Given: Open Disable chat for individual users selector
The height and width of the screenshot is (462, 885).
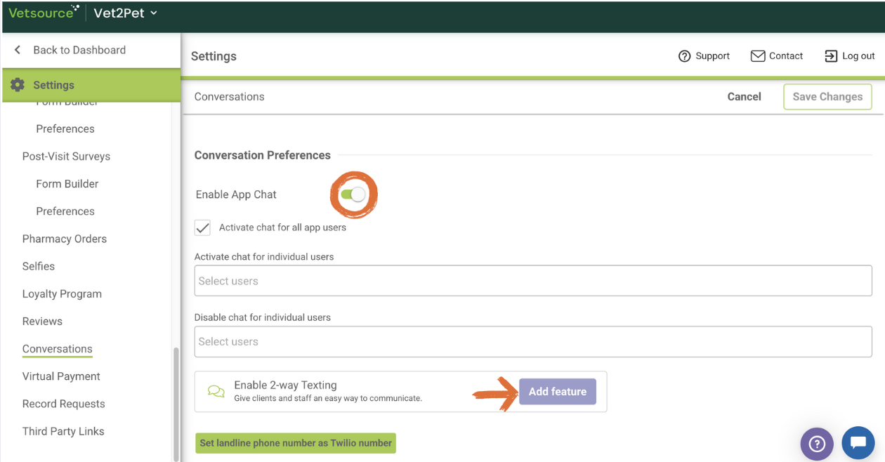Looking at the screenshot, I should [x=532, y=341].
